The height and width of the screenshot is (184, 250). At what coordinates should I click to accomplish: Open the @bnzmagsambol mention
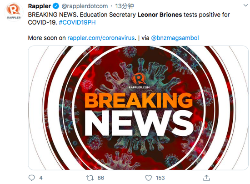point(175,38)
